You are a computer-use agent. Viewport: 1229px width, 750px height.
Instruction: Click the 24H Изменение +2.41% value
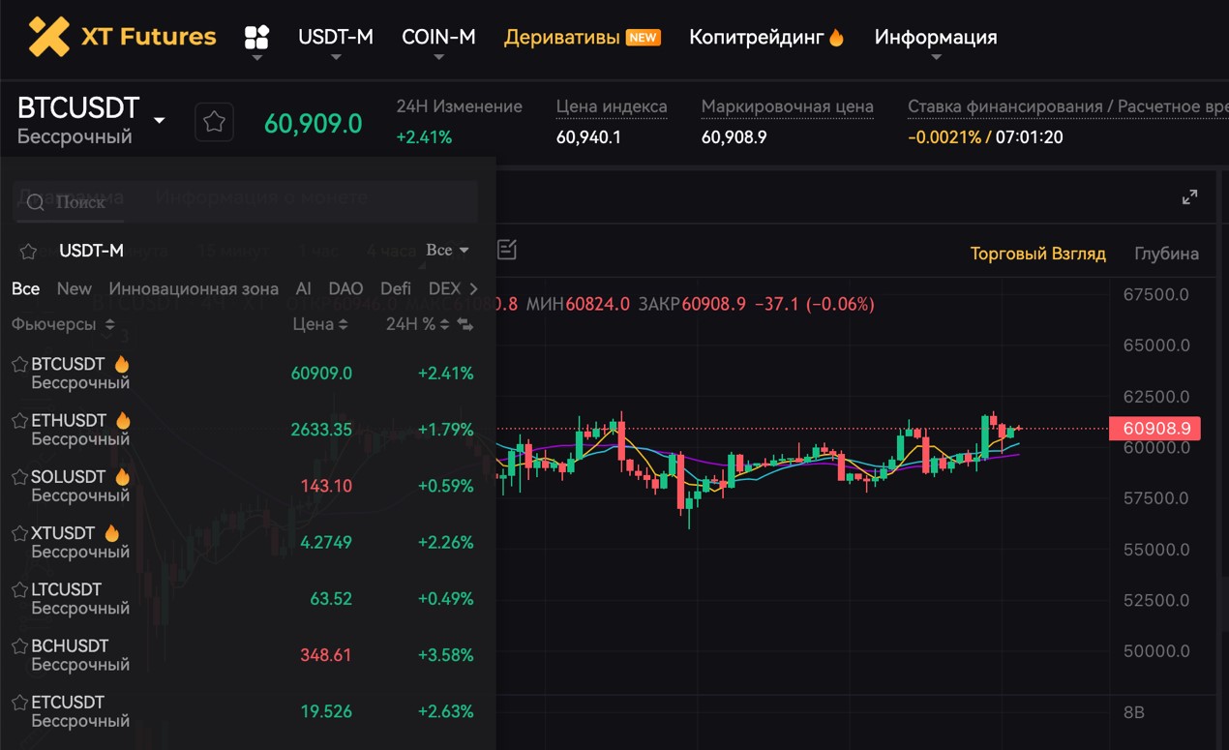pos(424,137)
